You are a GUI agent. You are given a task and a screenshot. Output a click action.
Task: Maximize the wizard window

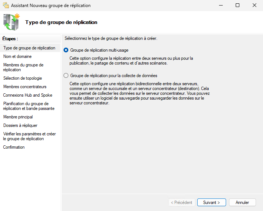(x=238, y=6)
